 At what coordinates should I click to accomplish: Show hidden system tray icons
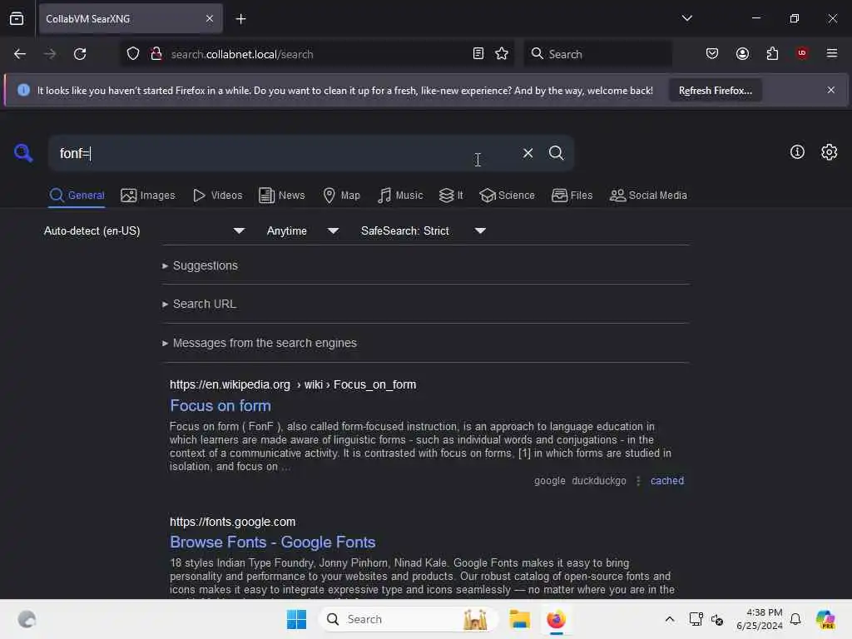(x=670, y=619)
